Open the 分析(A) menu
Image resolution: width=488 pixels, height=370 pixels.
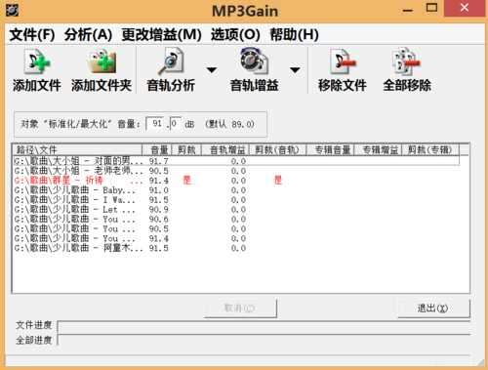click(88, 34)
